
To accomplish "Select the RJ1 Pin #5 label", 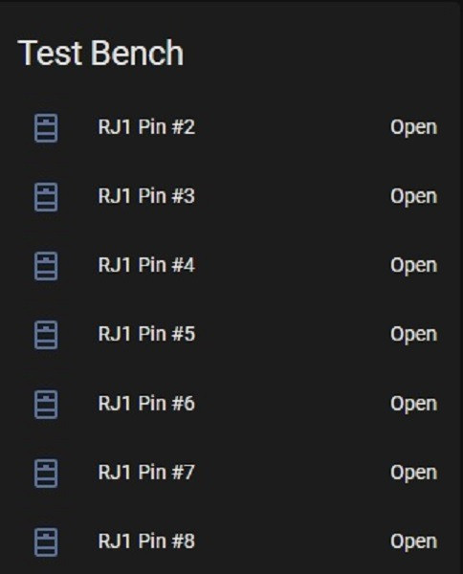I will tap(146, 334).
